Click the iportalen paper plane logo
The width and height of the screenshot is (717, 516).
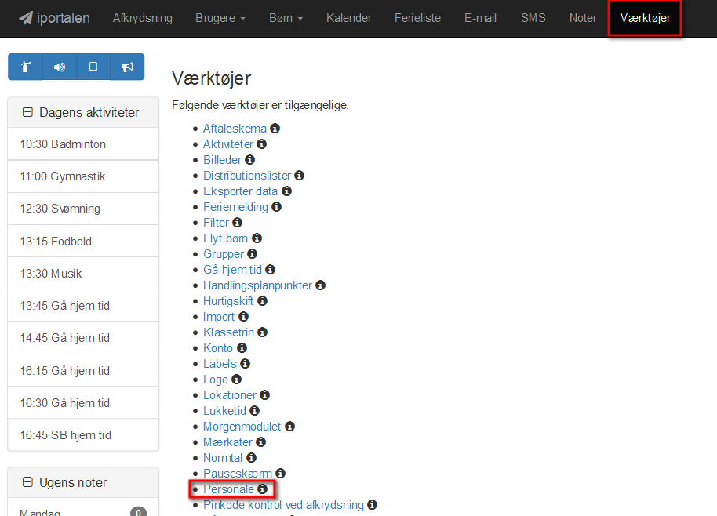pos(26,18)
